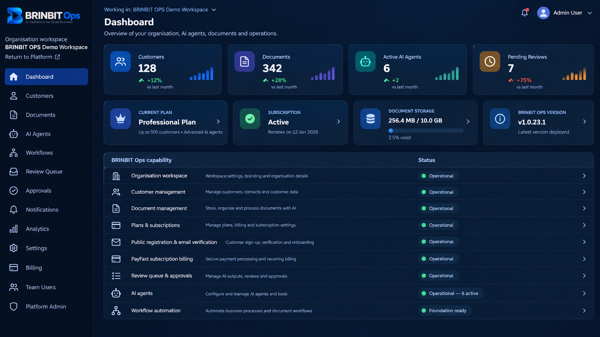Select Analytics in the sidebar

pos(46,229)
